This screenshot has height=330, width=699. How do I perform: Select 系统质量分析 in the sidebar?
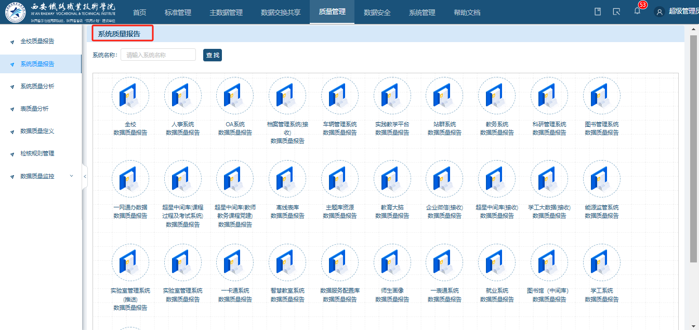tap(37, 86)
